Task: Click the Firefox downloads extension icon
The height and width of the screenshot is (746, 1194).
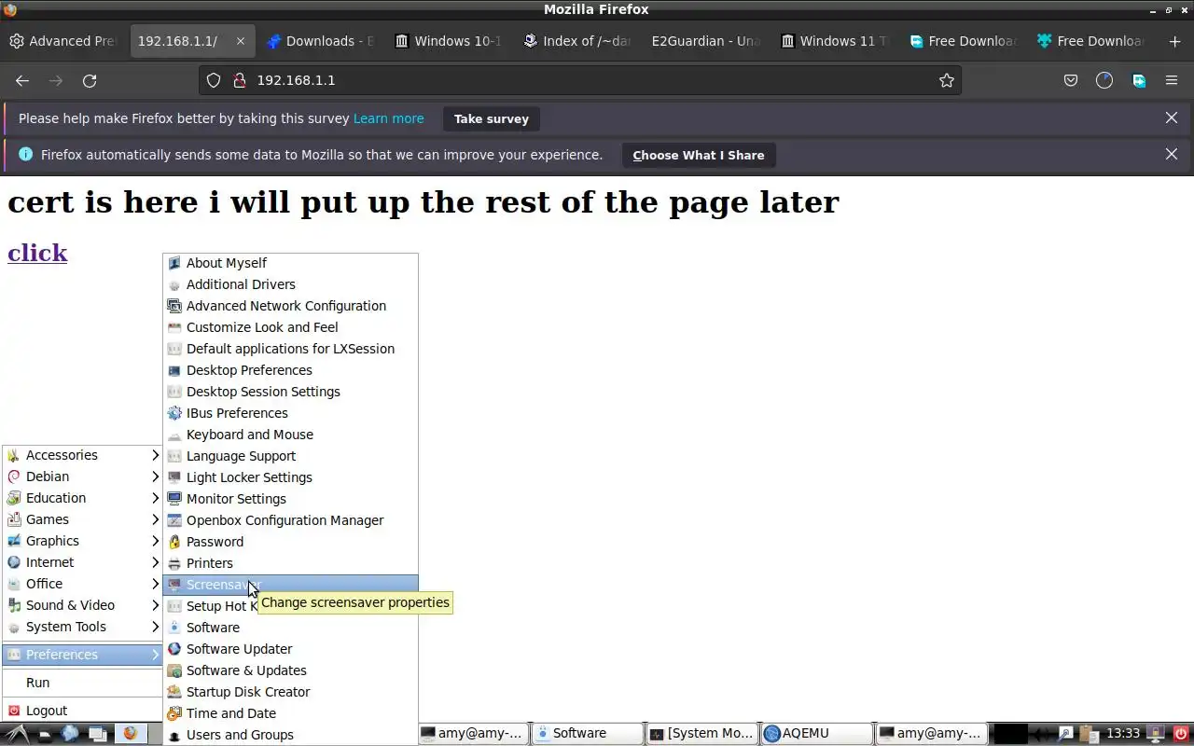Action: (x=1139, y=80)
